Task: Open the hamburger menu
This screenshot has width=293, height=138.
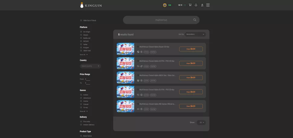Action: (x=208, y=5)
